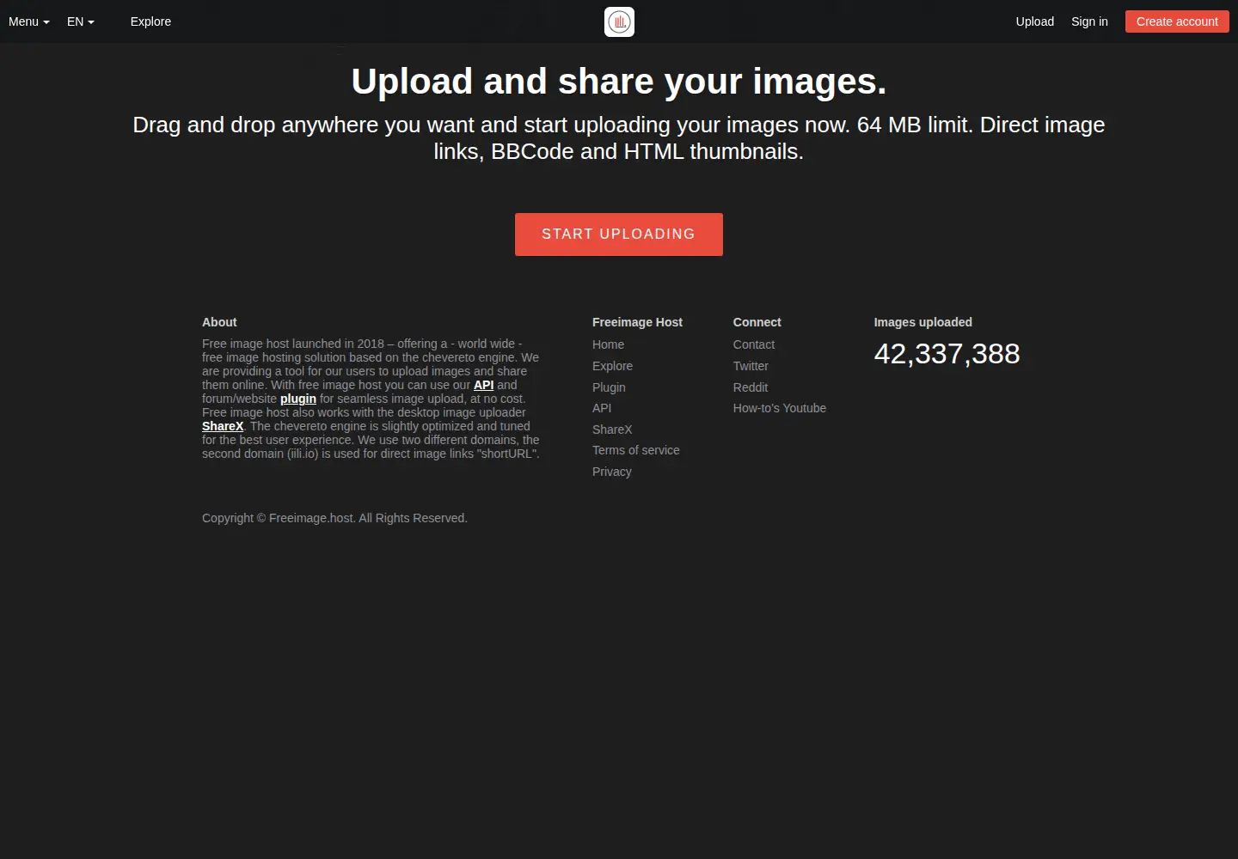Open the Plugin footer link
Viewport: 1238px width, 859px height.
click(x=609, y=387)
